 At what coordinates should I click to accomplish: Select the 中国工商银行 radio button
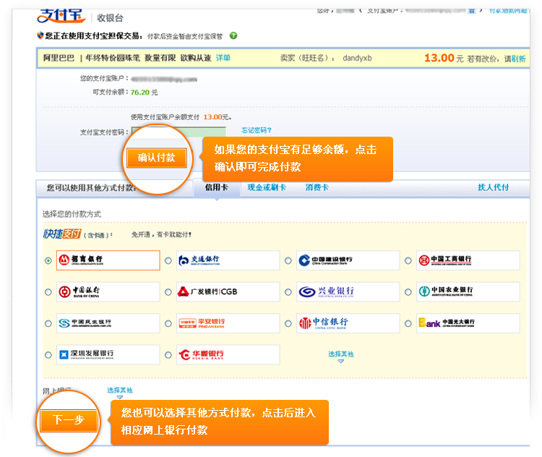coord(408,260)
